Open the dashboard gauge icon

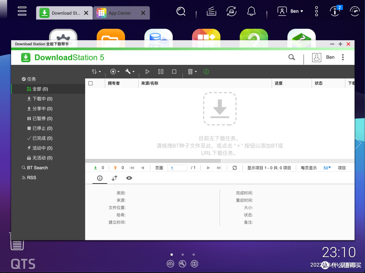(355, 11)
